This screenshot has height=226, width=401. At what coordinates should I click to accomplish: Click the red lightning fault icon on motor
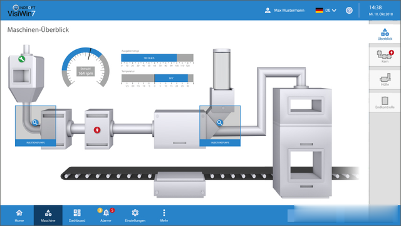97,130
